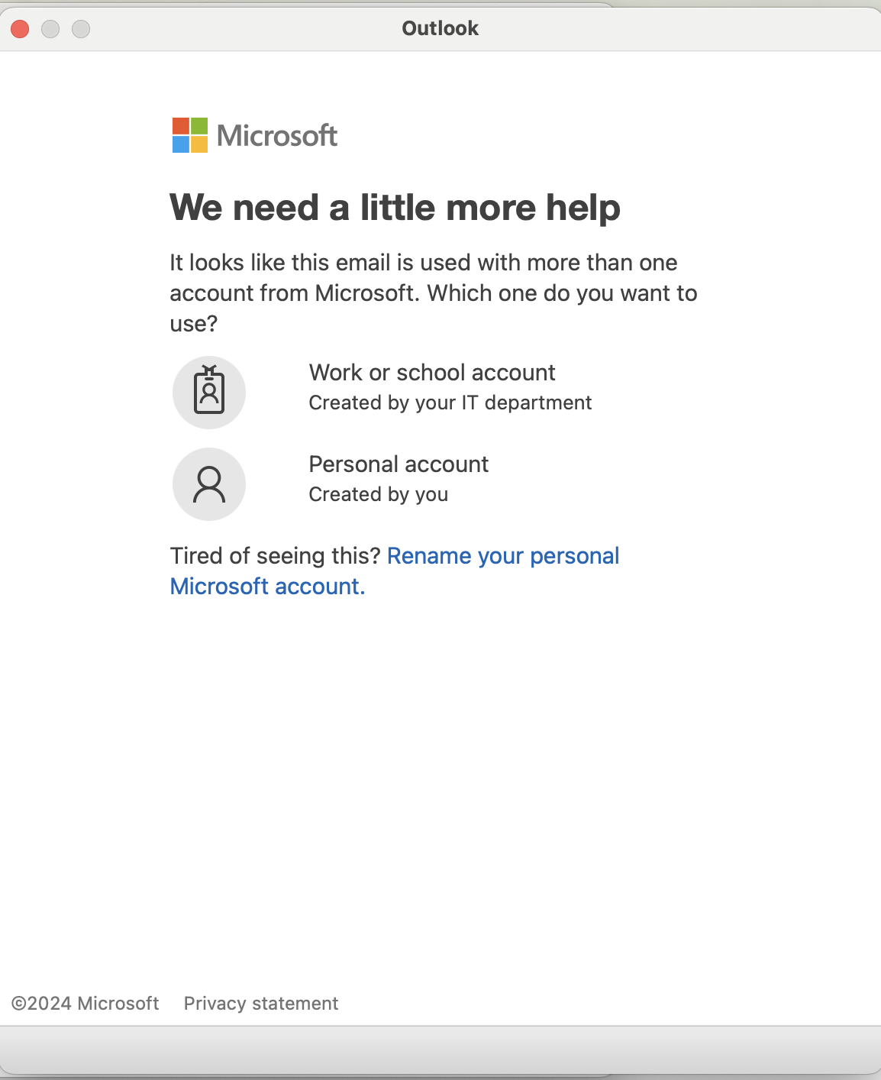
Task: Click the Microsoft four-square logo
Action: tap(190, 135)
